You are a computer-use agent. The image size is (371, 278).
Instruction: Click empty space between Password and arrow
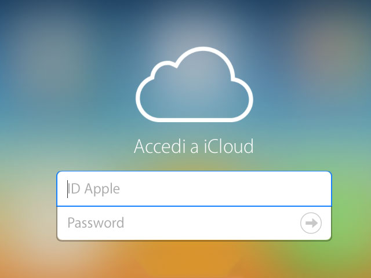coord(212,223)
